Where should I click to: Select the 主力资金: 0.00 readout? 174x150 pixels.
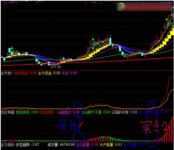pos(49,73)
